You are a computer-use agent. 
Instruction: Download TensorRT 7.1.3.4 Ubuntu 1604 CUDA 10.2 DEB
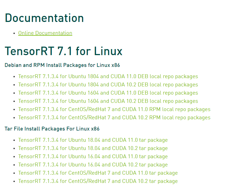pos(108,101)
